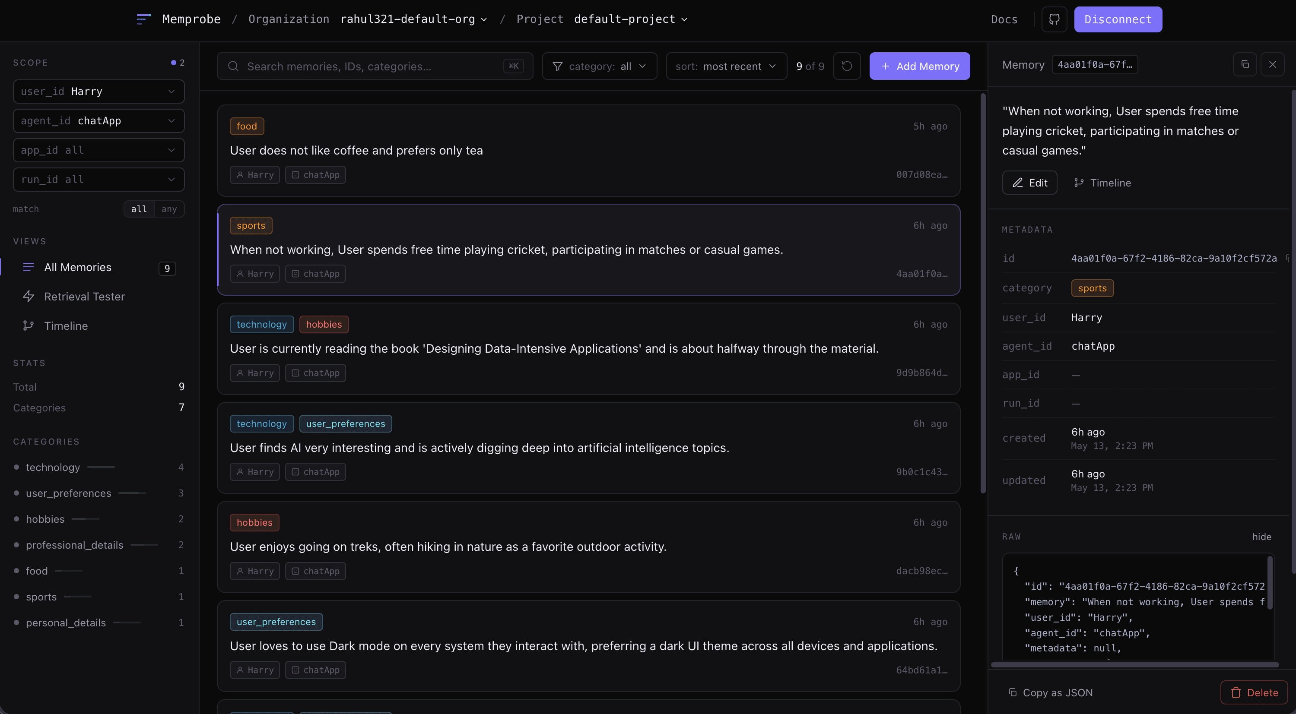The image size is (1296, 714).
Task: Click the chatApp chip on book reading memory
Action: tap(315, 373)
